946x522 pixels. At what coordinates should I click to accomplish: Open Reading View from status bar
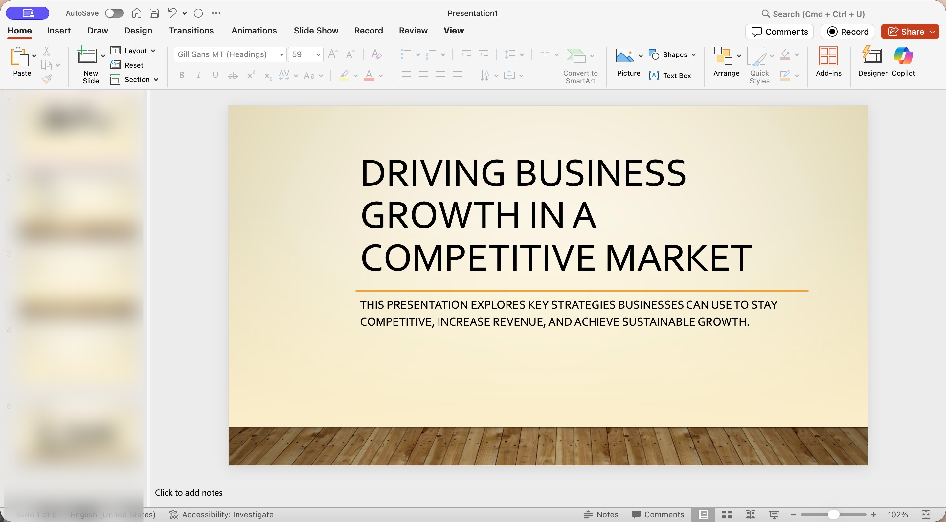pos(750,514)
